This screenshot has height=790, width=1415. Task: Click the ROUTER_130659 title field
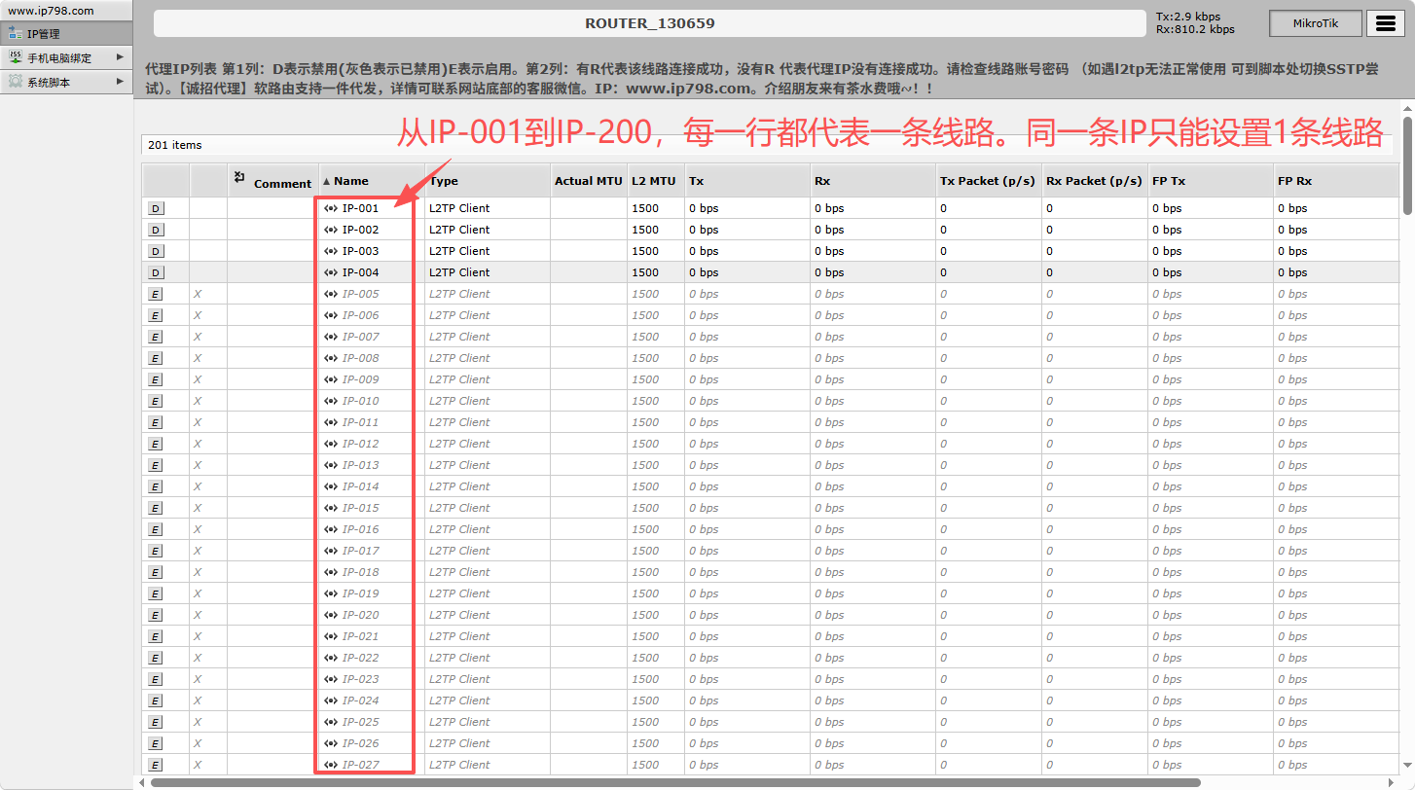[x=650, y=23]
